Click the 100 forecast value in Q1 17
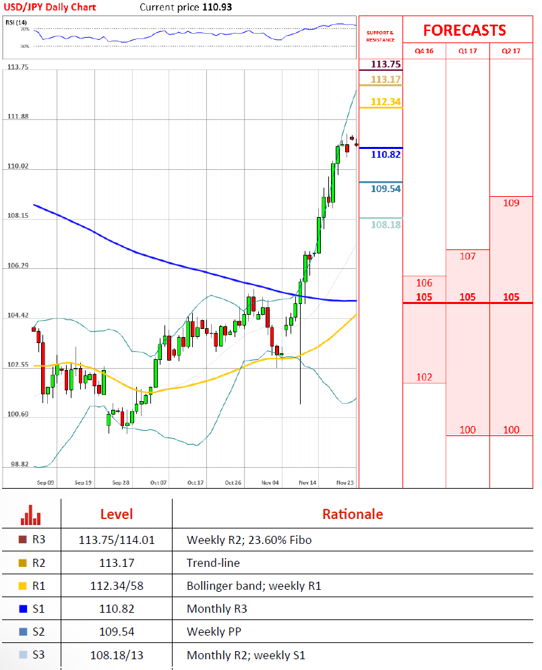The width and height of the screenshot is (542, 670). pos(468,430)
